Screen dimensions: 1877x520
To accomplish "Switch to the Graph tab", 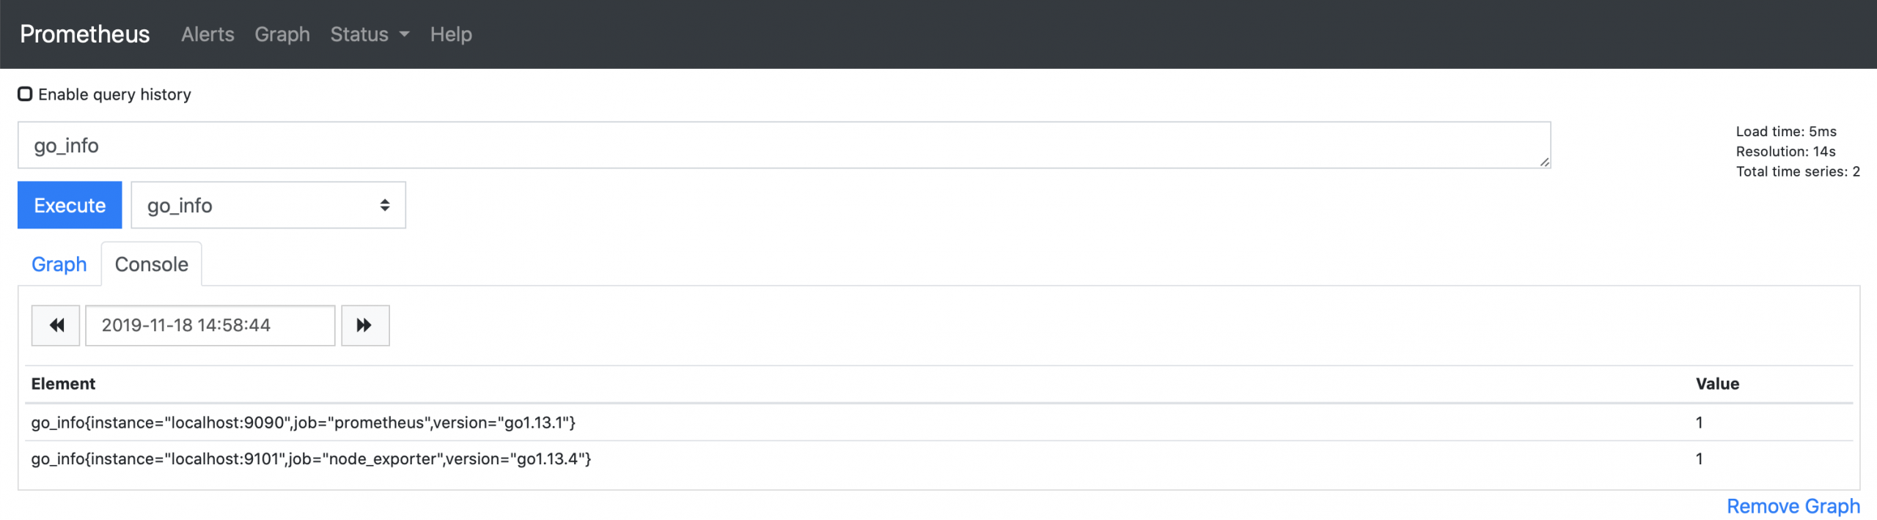I will pyautogui.click(x=59, y=264).
